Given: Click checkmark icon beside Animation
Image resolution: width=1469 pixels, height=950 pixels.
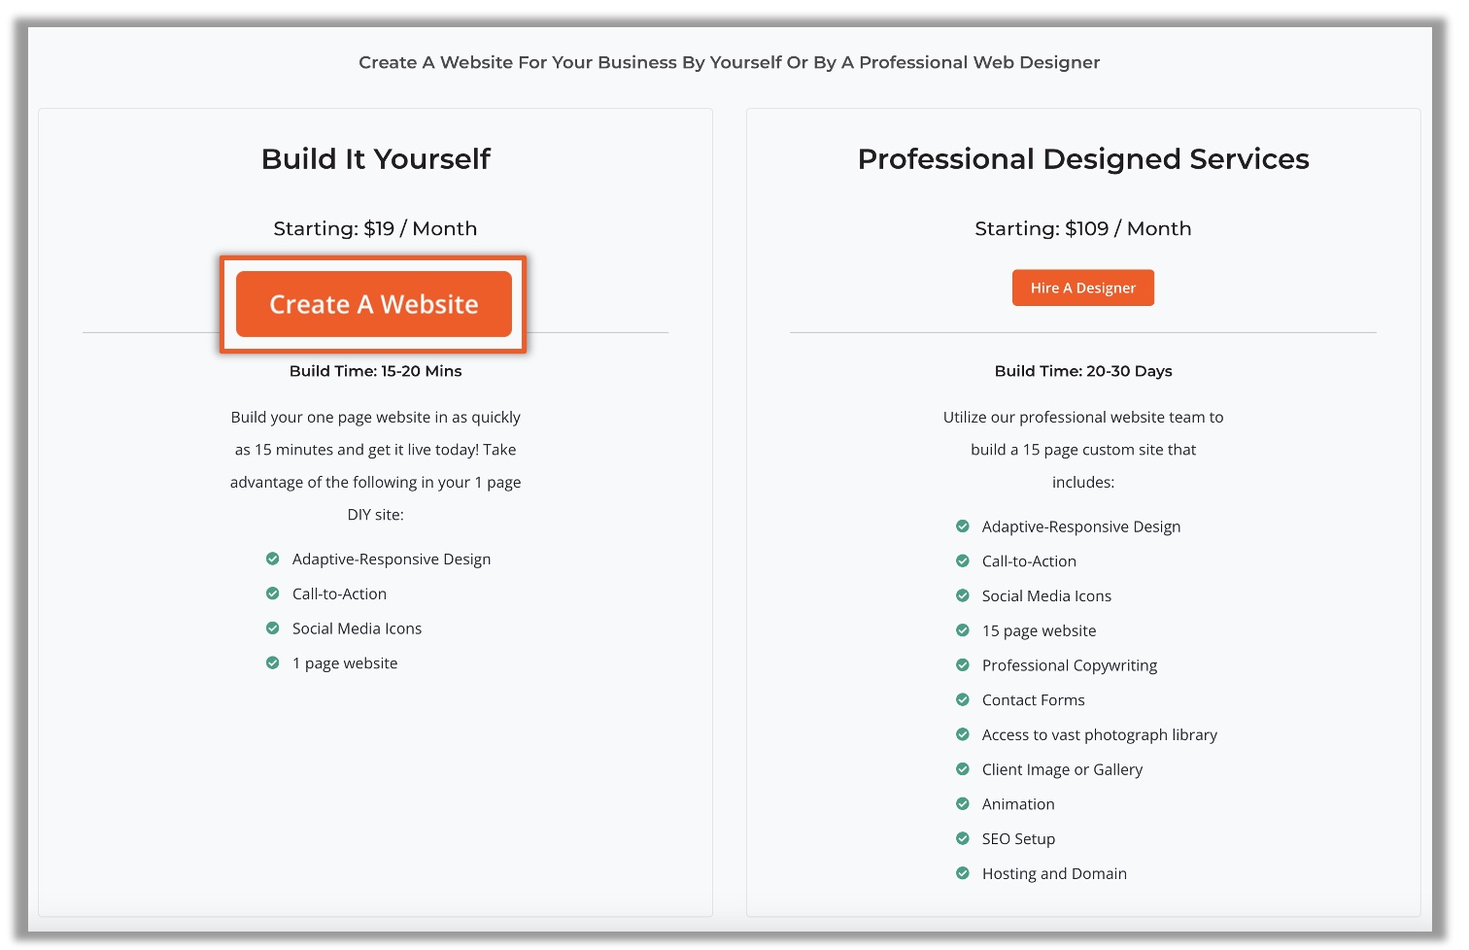Looking at the screenshot, I should [963, 803].
